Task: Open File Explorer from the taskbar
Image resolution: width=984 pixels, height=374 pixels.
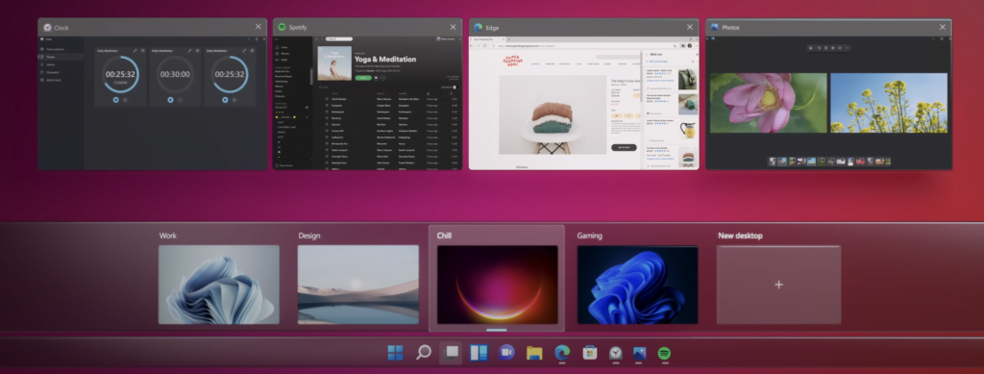Action: pos(534,353)
